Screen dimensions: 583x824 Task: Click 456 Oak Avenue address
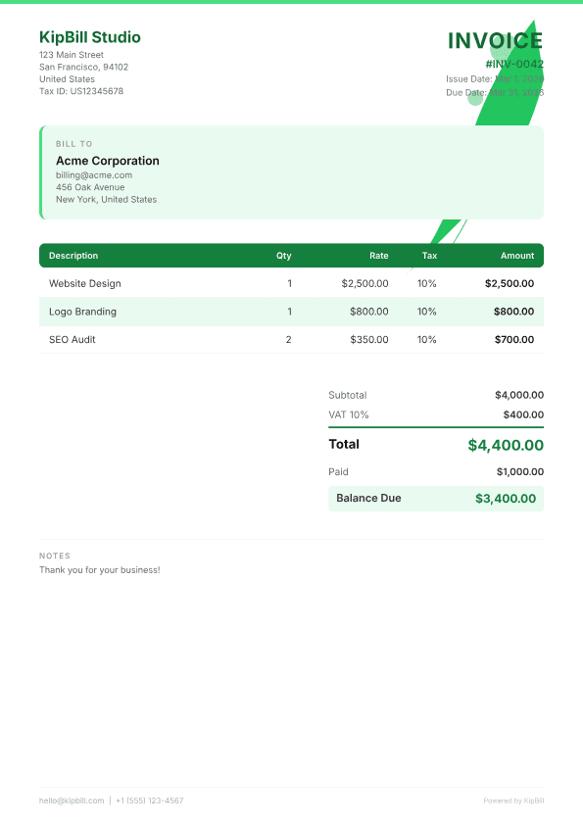pos(90,187)
